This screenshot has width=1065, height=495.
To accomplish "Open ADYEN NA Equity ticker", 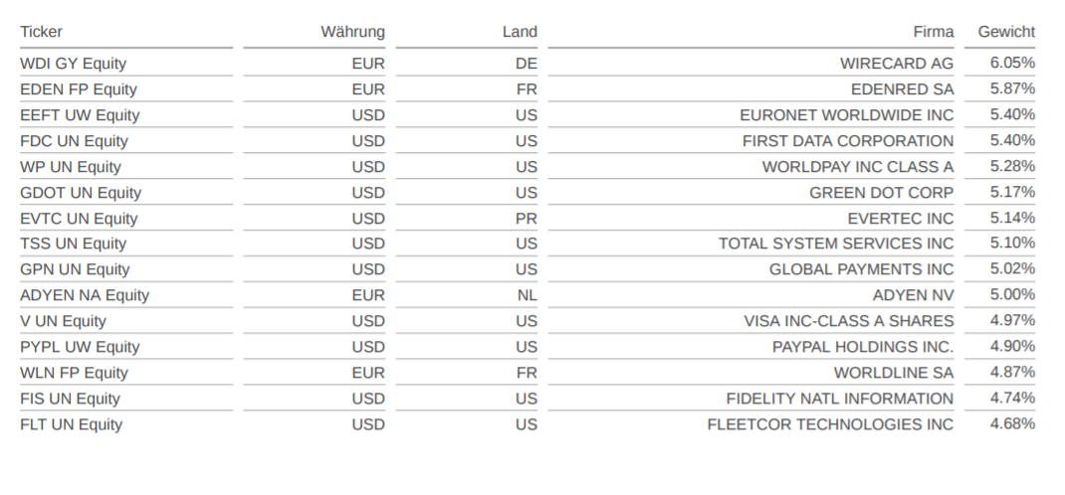I will coord(85,295).
